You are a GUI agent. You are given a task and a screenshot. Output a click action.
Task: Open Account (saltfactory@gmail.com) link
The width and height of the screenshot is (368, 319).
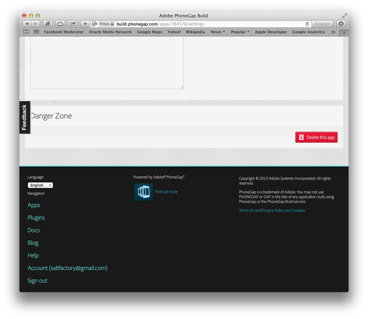tap(67, 268)
